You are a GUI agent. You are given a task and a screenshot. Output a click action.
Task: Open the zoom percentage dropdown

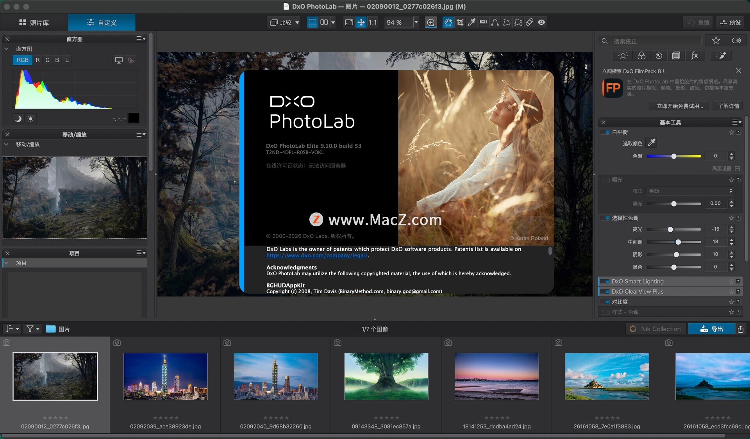point(416,22)
